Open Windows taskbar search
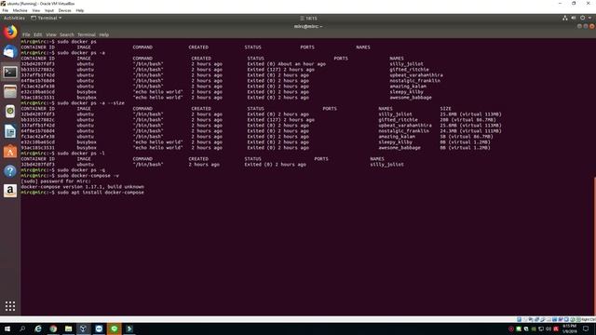Image resolution: width=596 pixels, height=335 pixels. pyautogui.click(x=22, y=328)
